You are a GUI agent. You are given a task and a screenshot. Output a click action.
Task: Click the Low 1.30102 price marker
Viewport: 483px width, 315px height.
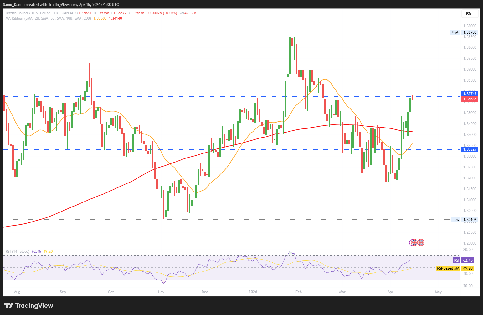click(x=464, y=220)
